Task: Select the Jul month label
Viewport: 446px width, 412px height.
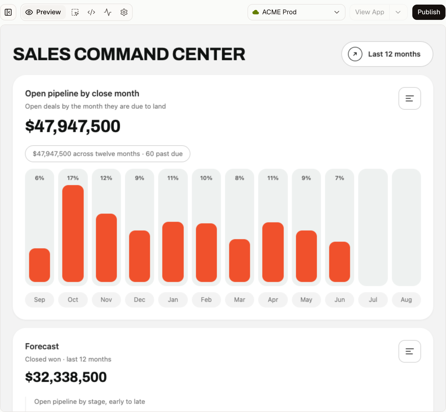Action: click(x=373, y=300)
